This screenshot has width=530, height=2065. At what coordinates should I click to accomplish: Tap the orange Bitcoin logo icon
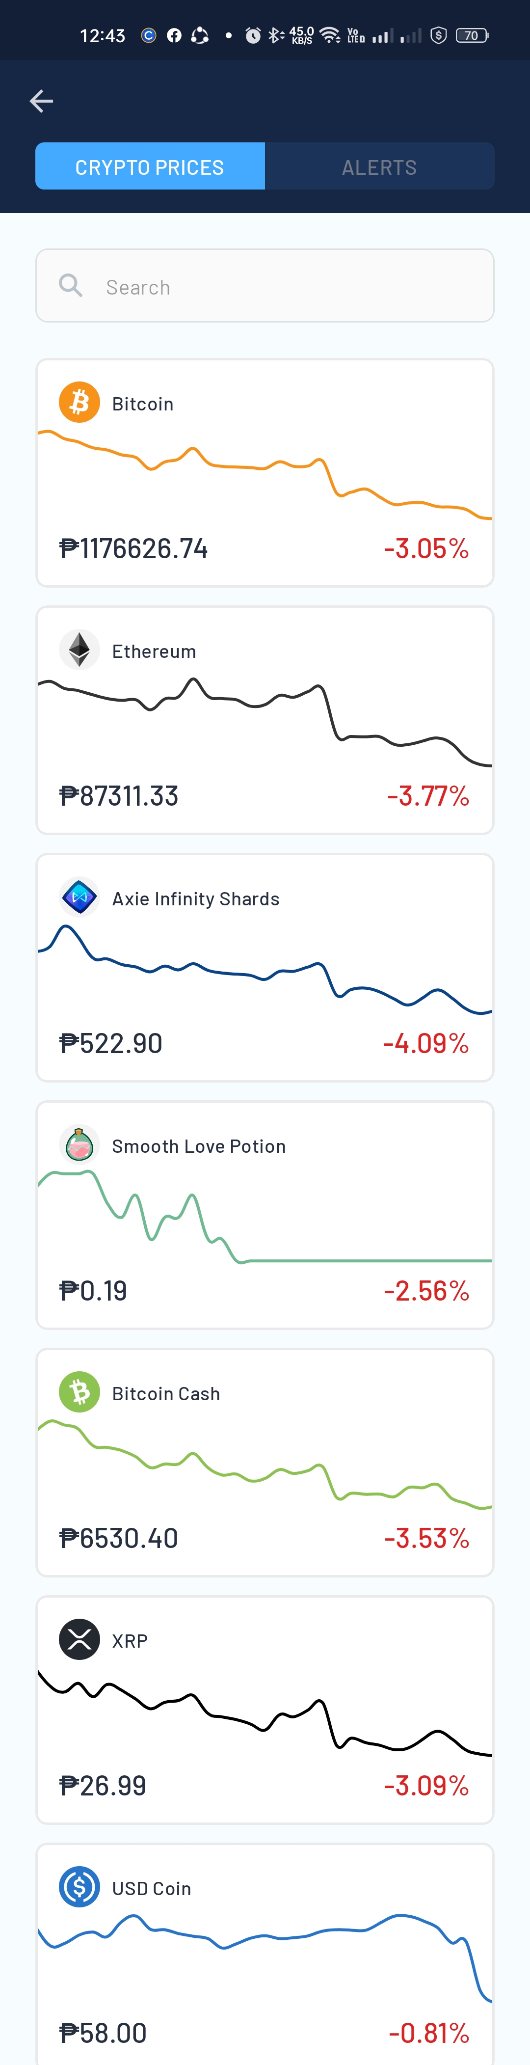(79, 403)
